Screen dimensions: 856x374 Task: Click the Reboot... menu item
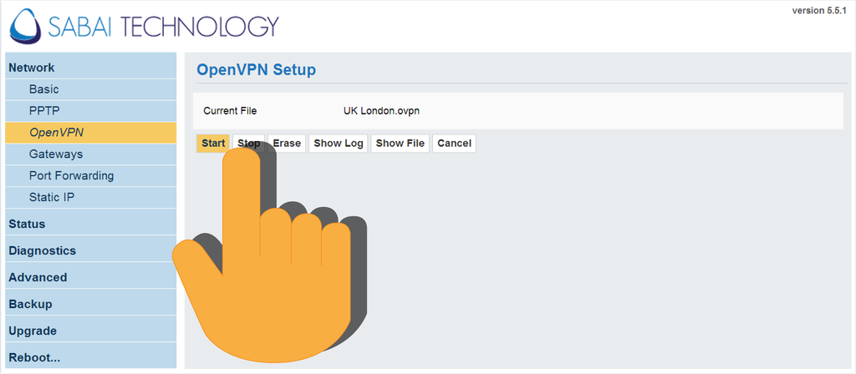coord(90,357)
